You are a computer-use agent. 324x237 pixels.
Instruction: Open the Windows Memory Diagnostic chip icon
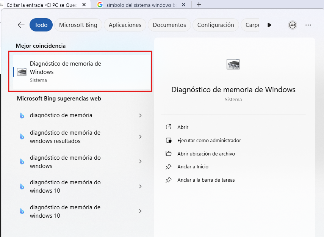233,64
